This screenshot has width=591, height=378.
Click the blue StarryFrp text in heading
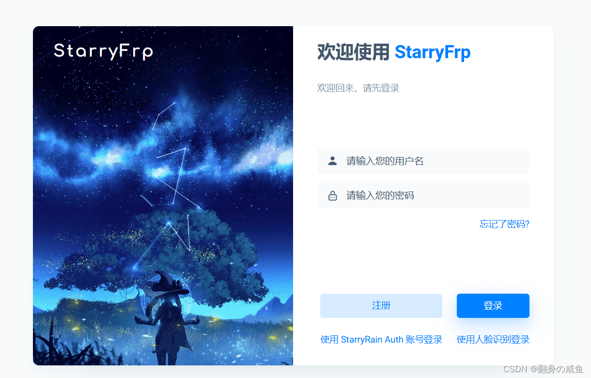click(433, 52)
